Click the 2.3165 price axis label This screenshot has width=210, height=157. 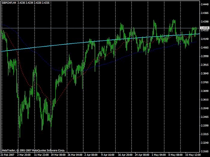pos(205,152)
